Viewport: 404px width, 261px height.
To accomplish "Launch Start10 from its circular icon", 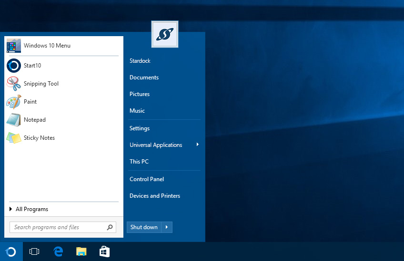I will (x=14, y=66).
